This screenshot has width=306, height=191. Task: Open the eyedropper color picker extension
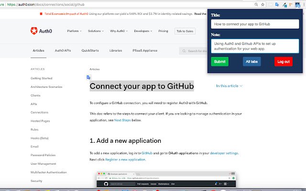[284, 5]
